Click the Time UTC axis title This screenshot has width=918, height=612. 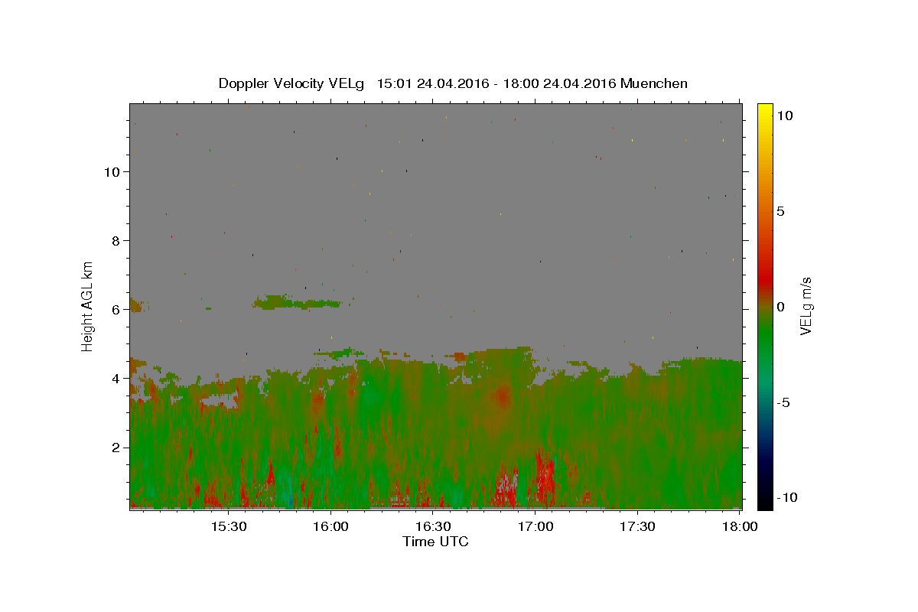point(435,542)
